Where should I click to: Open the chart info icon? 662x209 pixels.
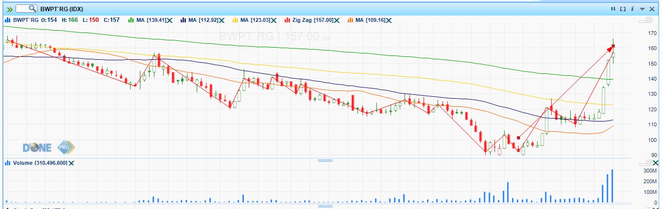(632, 9)
